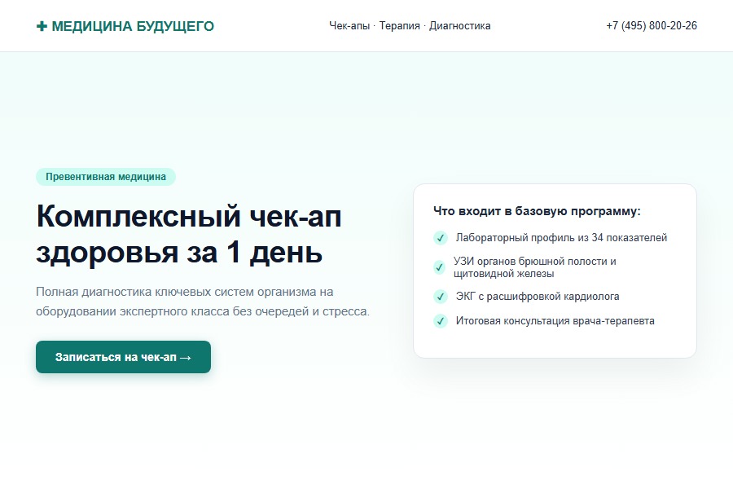733x489 pixels.
Task: Click the Записаться на чек-ап button
Action: (124, 357)
